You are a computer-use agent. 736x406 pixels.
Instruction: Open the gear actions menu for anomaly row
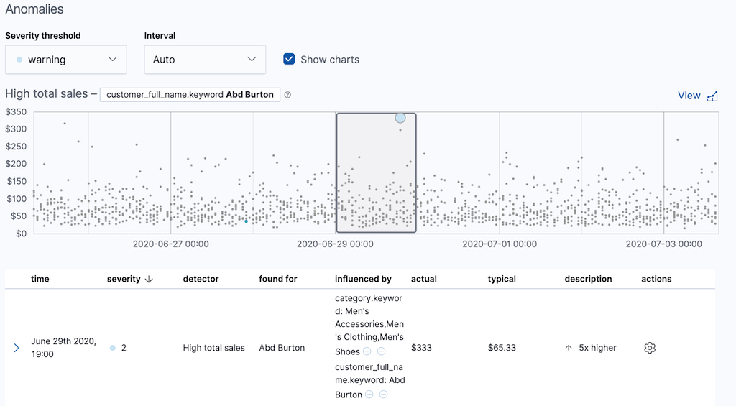tap(650, 348)
